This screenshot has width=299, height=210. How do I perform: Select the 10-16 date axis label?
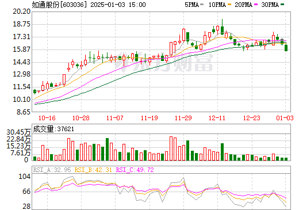click(x=47, y=118)
